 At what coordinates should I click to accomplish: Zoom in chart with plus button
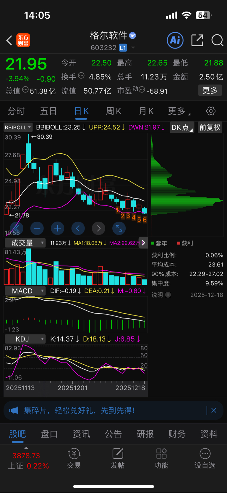point(58,228)
